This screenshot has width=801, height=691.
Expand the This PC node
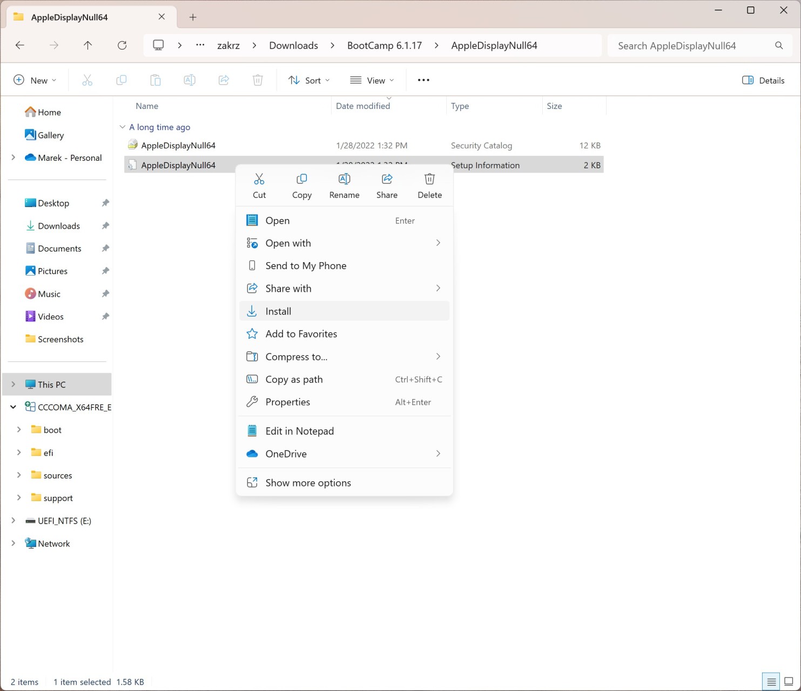point(13,385)
